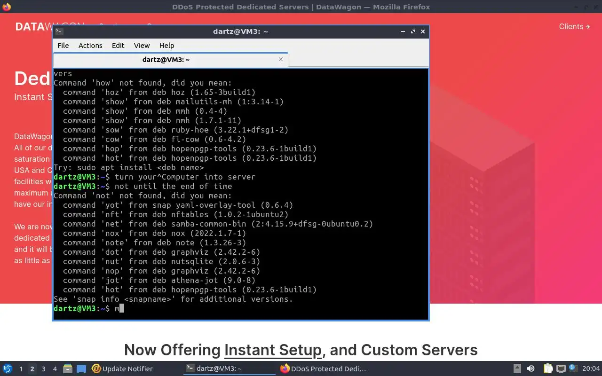
Task: Click the terminal prompt input line
Action: click(241, 308)
